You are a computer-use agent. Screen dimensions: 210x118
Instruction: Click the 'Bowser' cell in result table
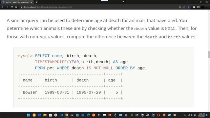30,92
